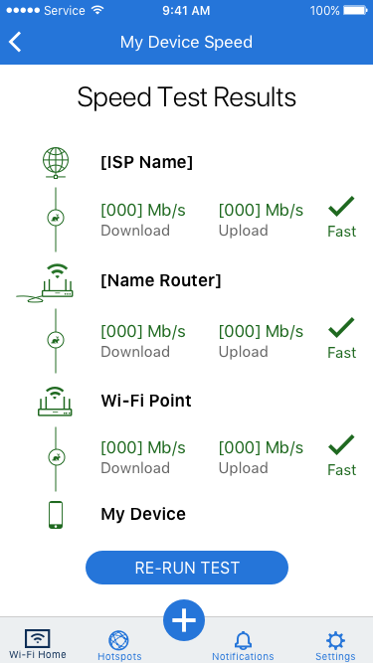The image size is (373, 663).
Task: Switch to the Hotspots tab
Action: tap(119, 646)
